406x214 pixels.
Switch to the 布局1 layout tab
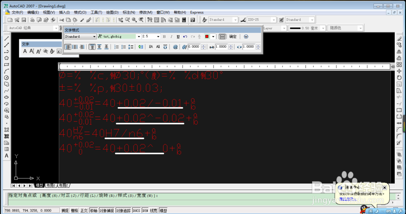[51, 185]
